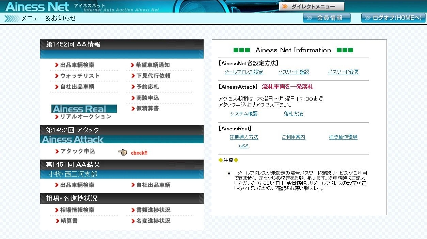The image size is (427, 239).
Task: Open ご利用案内 link
Action: coord(294,137)
